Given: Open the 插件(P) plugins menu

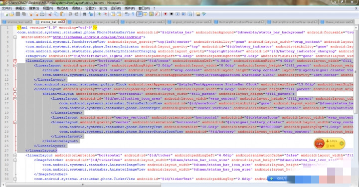Looking at the screenshot, I should coord(130,8).
